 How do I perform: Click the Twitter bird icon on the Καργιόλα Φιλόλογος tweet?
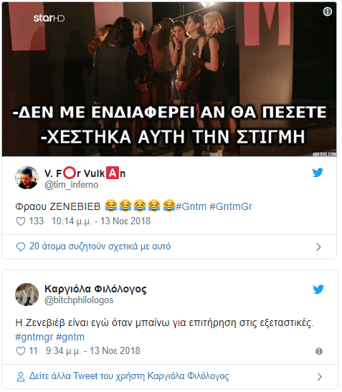click(x=318, y=290)
